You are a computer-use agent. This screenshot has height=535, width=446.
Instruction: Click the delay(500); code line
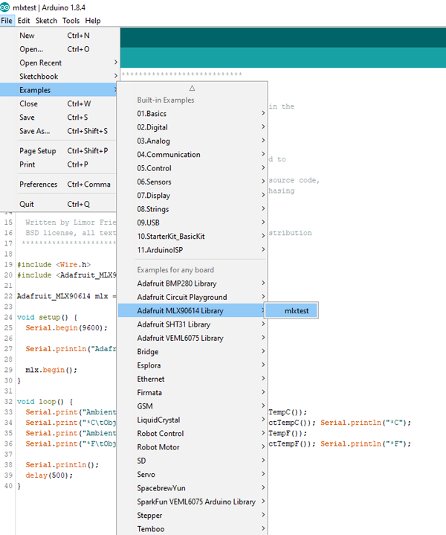tap(49, 475)
